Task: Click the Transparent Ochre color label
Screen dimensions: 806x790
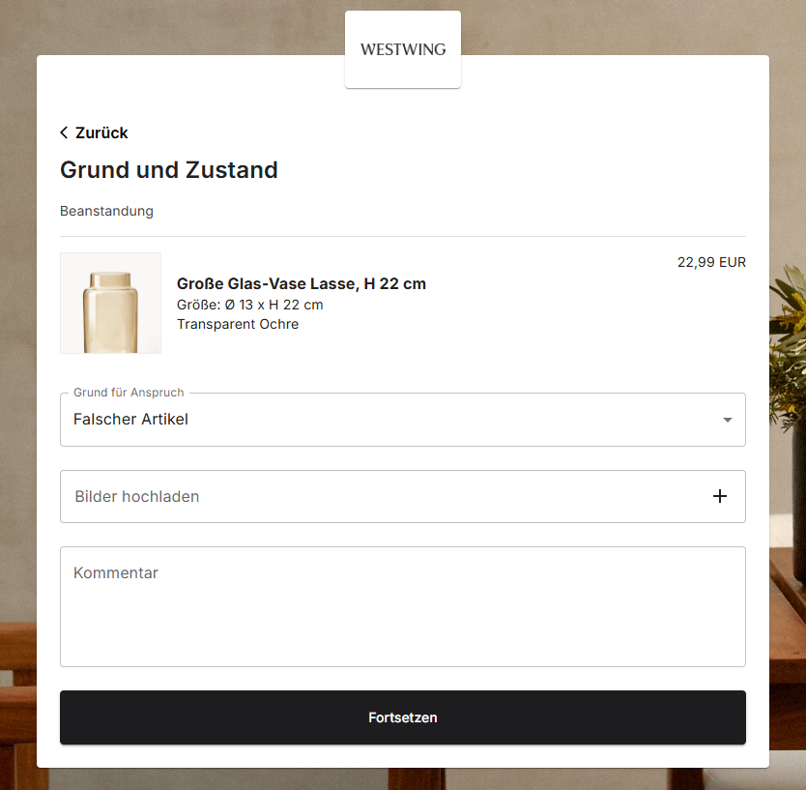Action: coord(238,324)
